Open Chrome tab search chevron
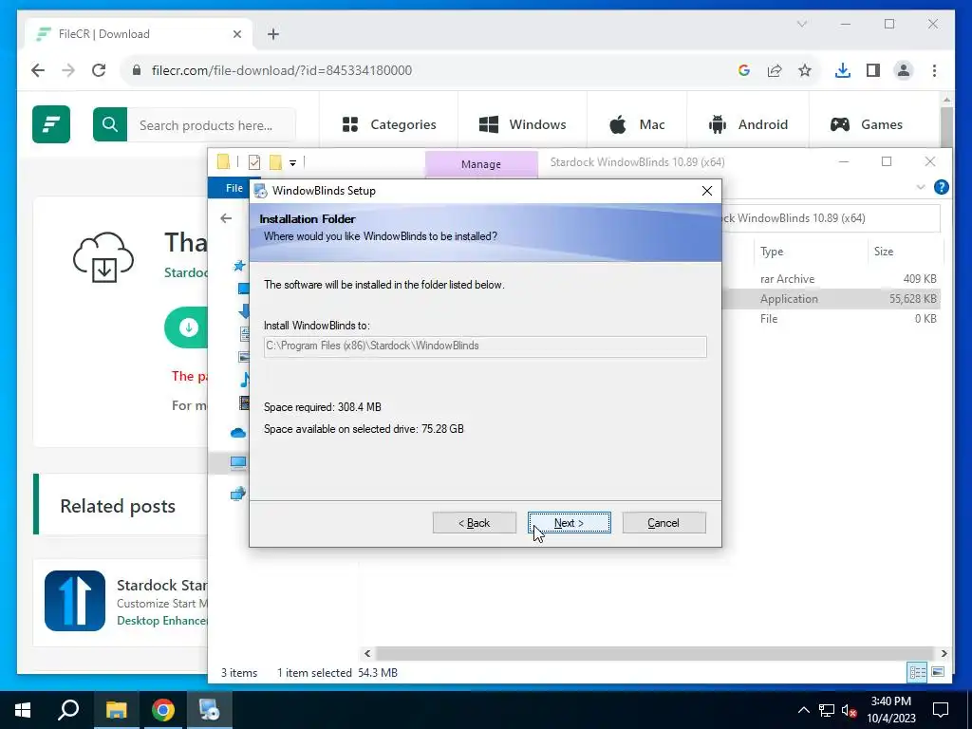The width and height of the screenshot is (972, 729). click(801, 24)
